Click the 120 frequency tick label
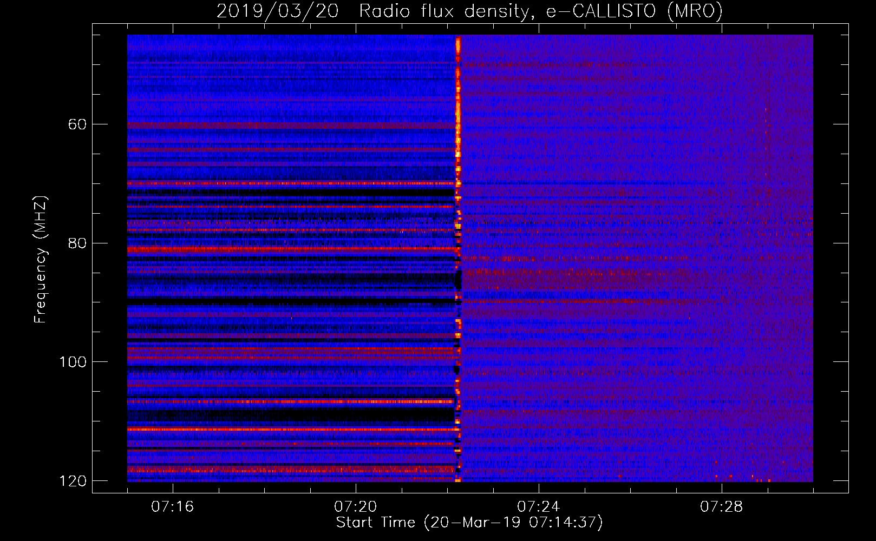This screenshot has height=541, width=876. (x=73, y=481)
